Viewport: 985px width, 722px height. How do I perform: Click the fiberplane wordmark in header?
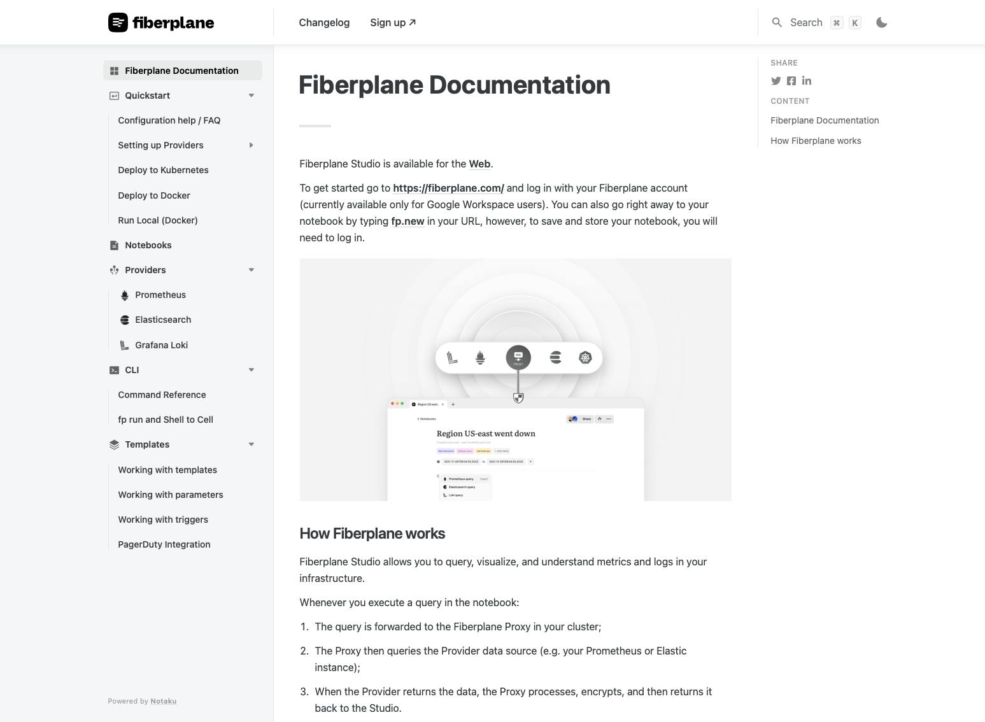pos(173,23)
